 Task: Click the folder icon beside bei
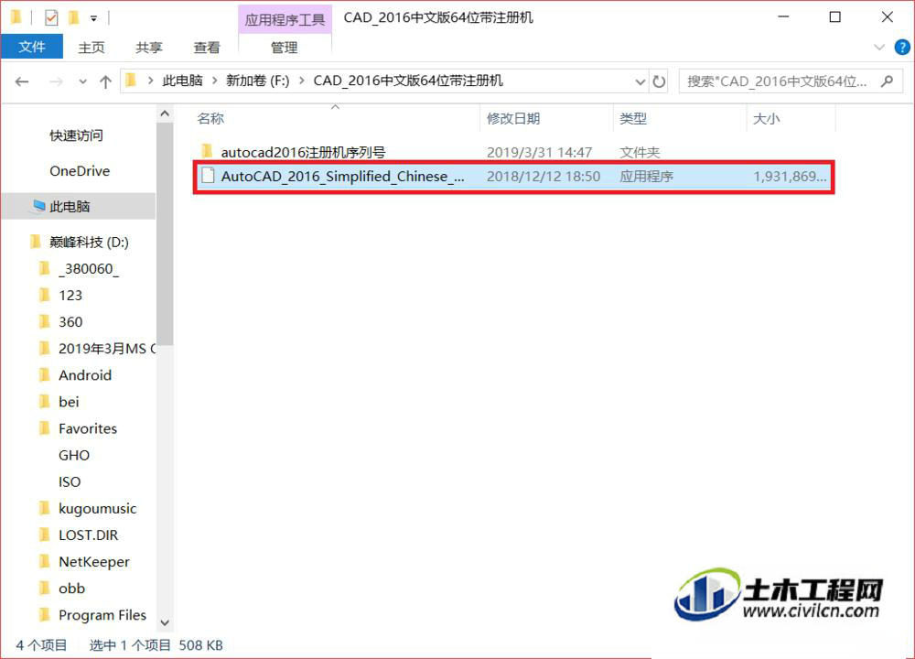point(44,401)
